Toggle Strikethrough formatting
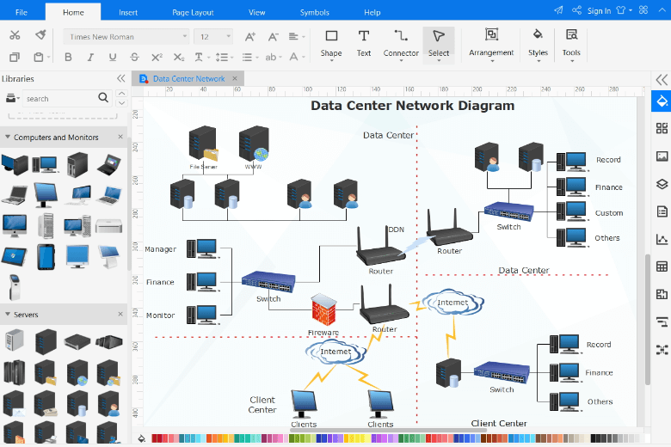The height and width of the screenshot is (447, 671). click(135, 57)
